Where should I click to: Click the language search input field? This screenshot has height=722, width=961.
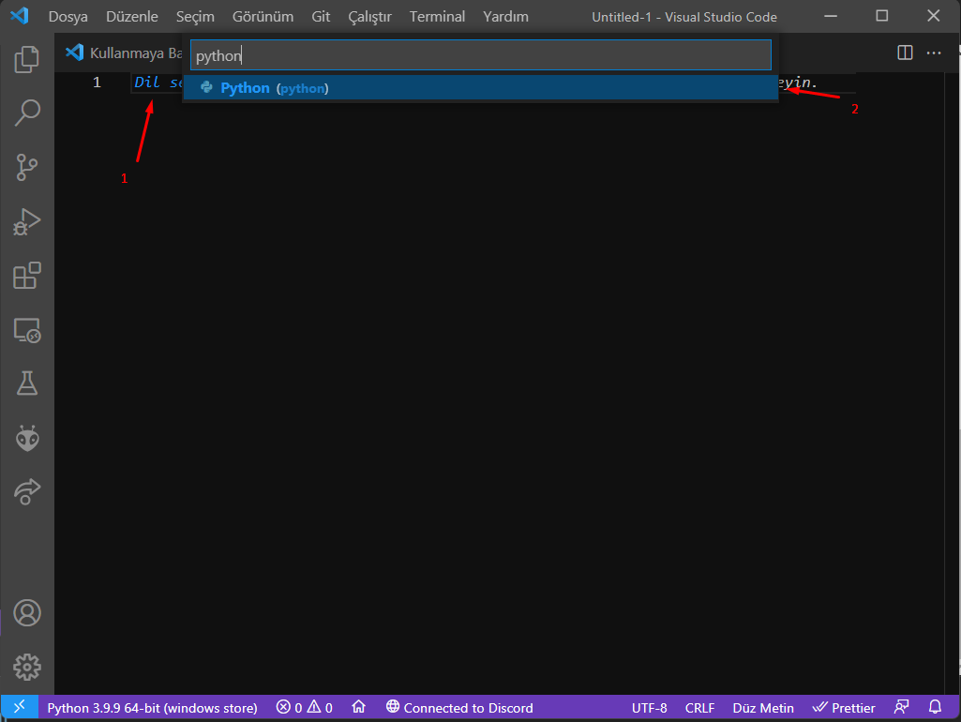[x=481, y=55]
